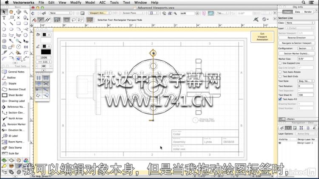Click Exit Viewport Annotation button

262,37
